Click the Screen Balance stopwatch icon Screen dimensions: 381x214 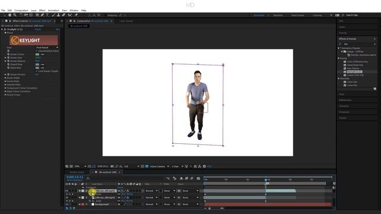pos(8,61)
